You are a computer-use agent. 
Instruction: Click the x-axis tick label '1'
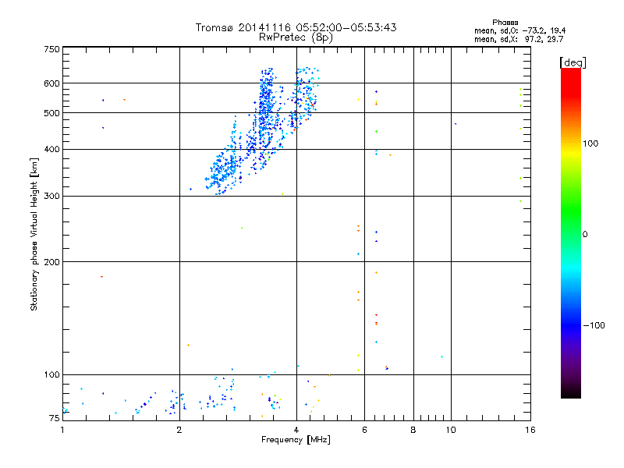[x=62, y=430]
